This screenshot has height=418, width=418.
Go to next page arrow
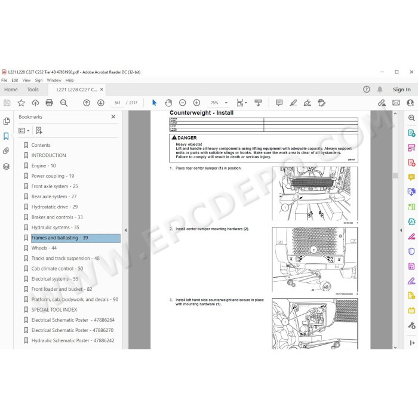tap(101, 103)
